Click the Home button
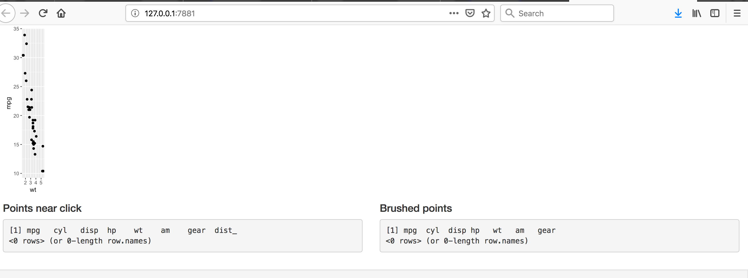Screen dimensions: 748x278 coord(61,13)
